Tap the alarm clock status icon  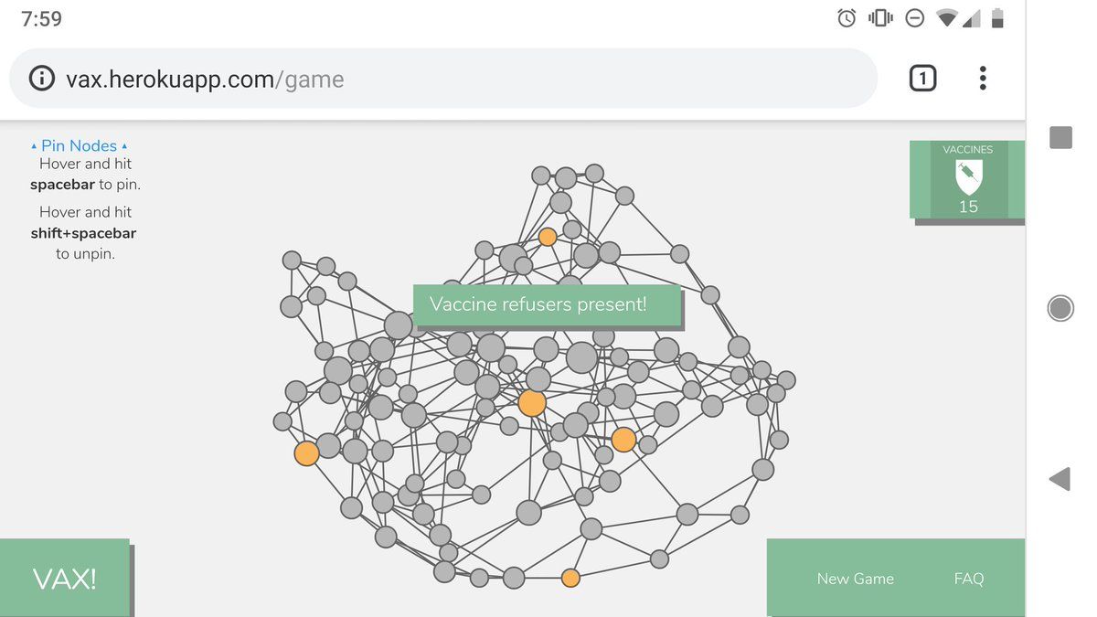[x=847, y=18]
